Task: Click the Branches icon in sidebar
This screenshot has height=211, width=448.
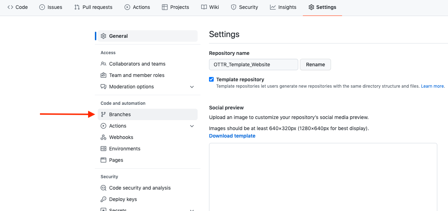Action: [103, 114]
